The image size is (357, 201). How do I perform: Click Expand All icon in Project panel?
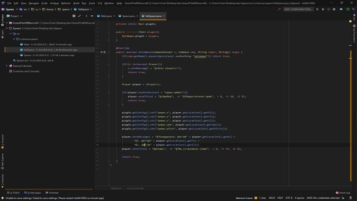point(79,16)
